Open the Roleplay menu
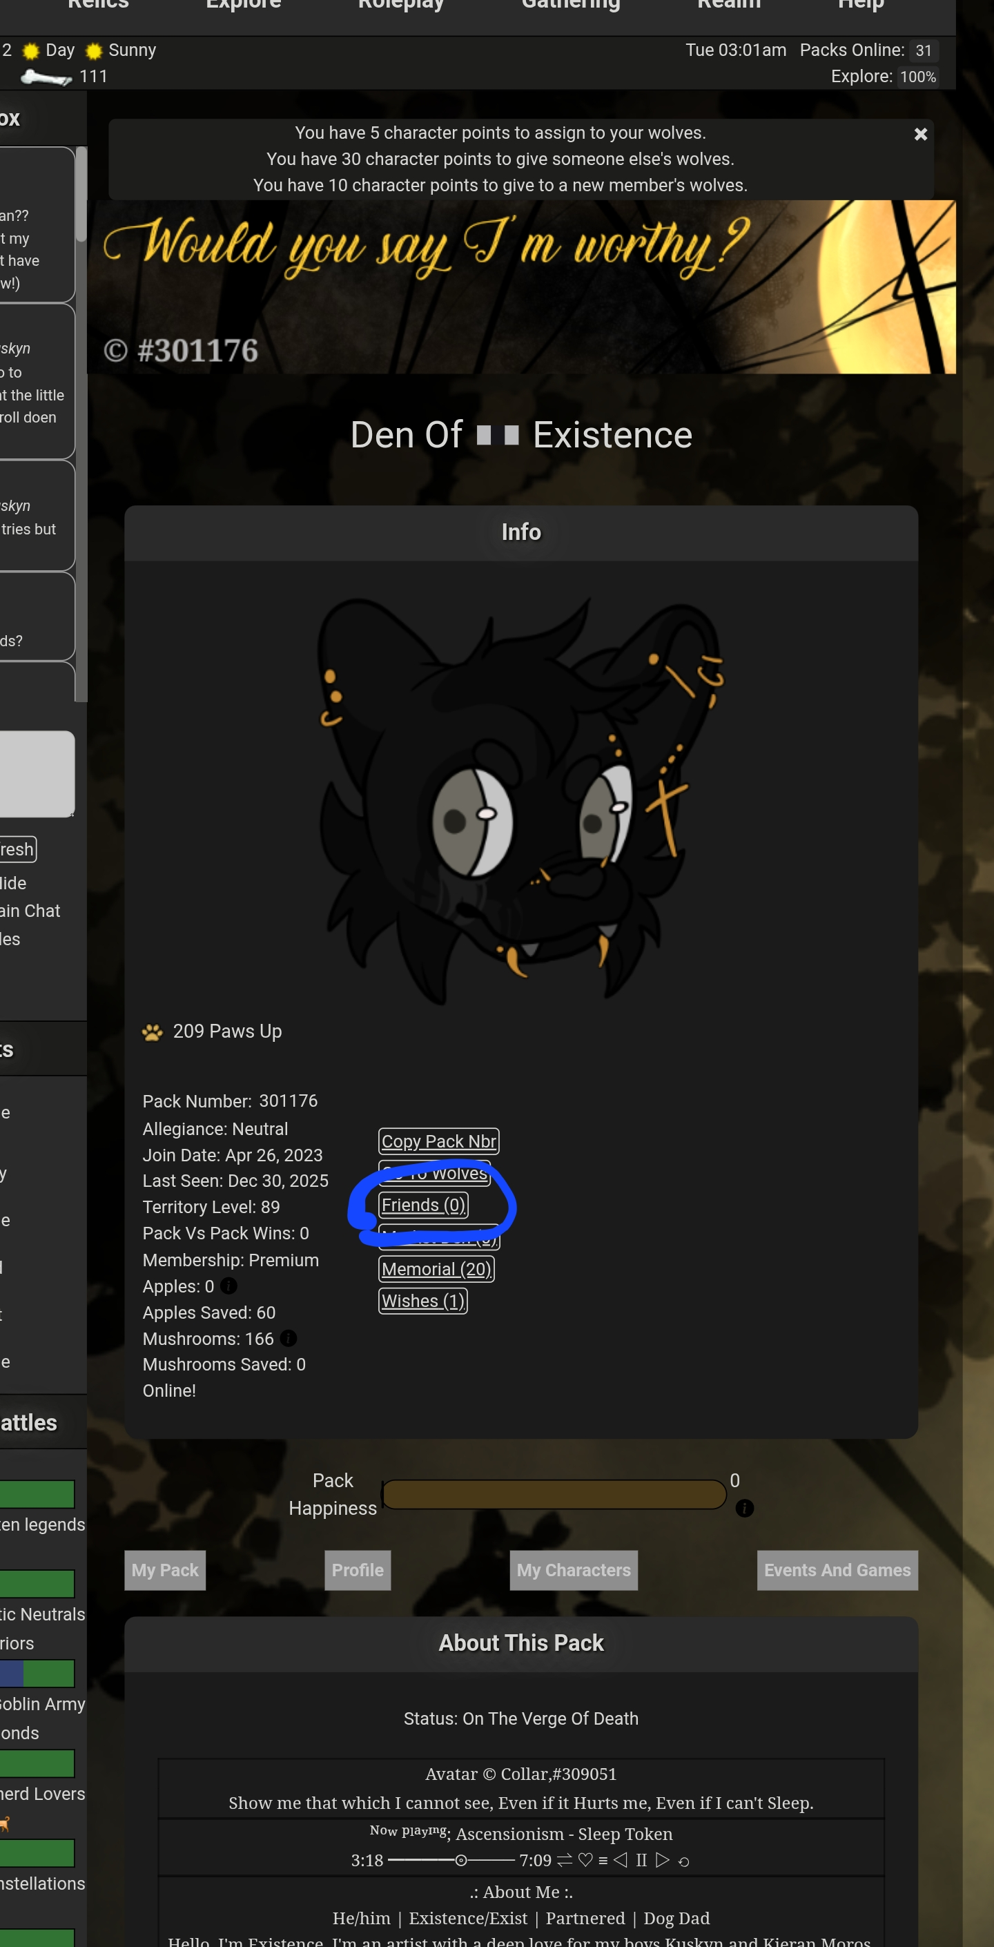 click(400, 6)
